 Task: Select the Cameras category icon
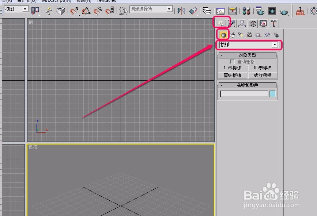(249, 35)
